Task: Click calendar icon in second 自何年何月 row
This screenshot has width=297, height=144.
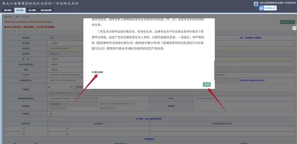Action: [x=23, y=134]
